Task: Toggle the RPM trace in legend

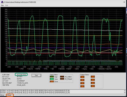Action: (x=38, y=69)
